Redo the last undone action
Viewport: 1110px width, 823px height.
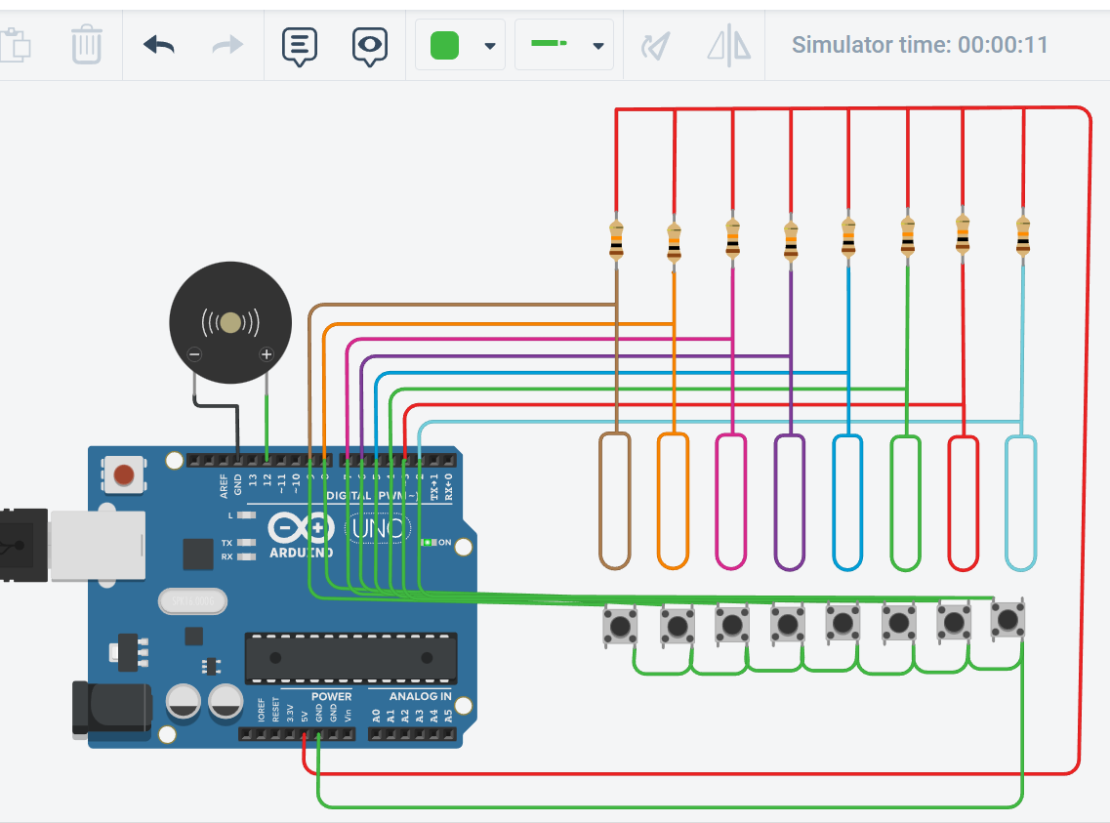click(x=226, y=44)
